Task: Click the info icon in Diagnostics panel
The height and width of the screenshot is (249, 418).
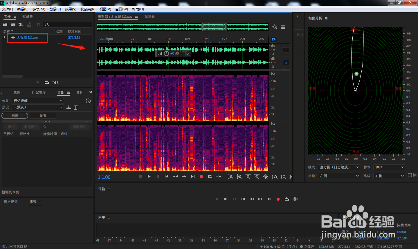Action: pos(88,101)
